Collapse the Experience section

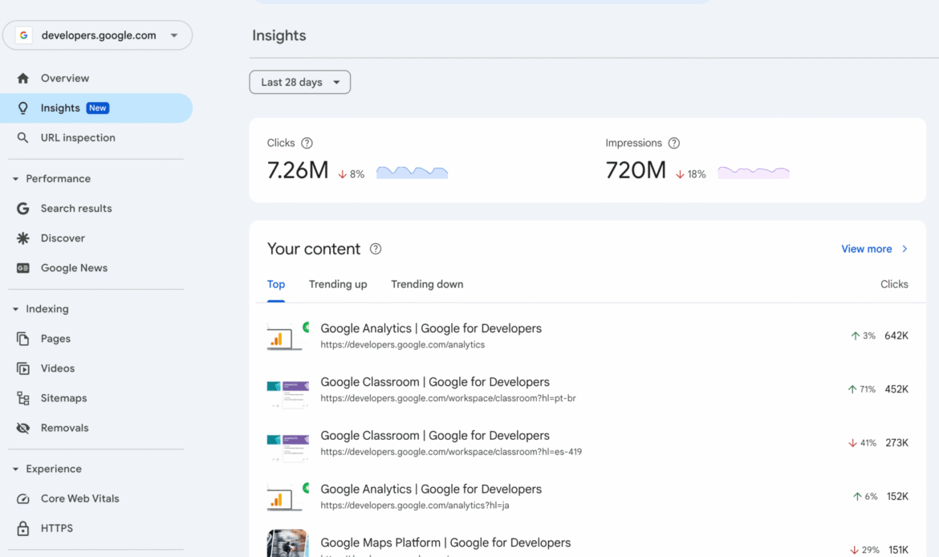click(15, 469)
